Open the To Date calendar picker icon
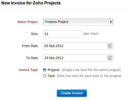129x101 pixels. [110, 58]
